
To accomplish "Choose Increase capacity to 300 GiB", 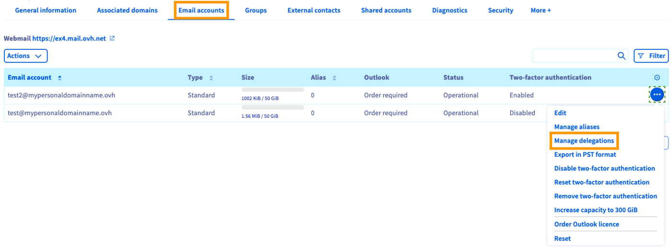I will 596,210.
